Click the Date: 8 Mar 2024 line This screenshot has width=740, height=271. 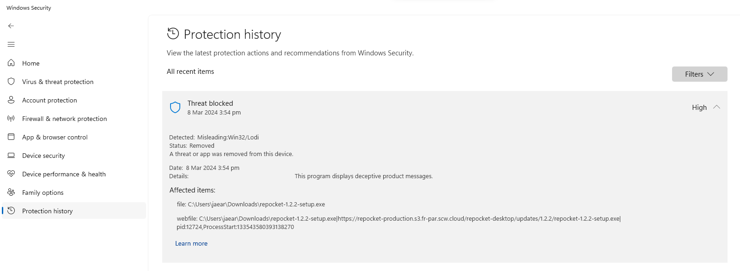(x=204, y=168)
